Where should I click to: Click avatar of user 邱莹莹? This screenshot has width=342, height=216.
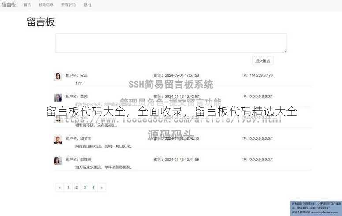tap(58, 140)
